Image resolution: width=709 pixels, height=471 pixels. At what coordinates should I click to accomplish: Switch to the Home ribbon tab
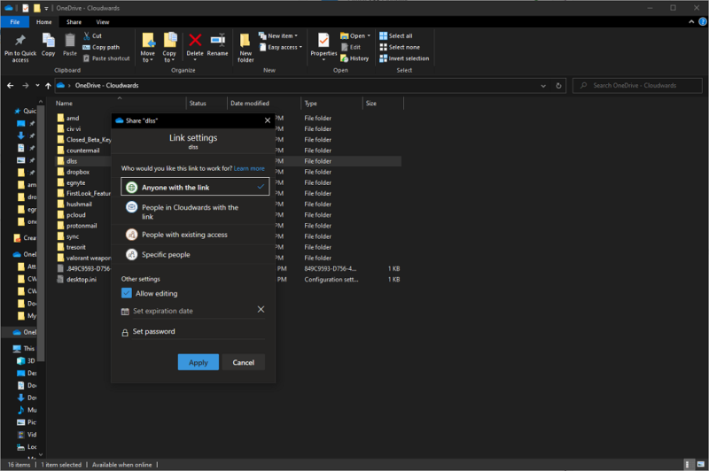(x=43, y=21)
